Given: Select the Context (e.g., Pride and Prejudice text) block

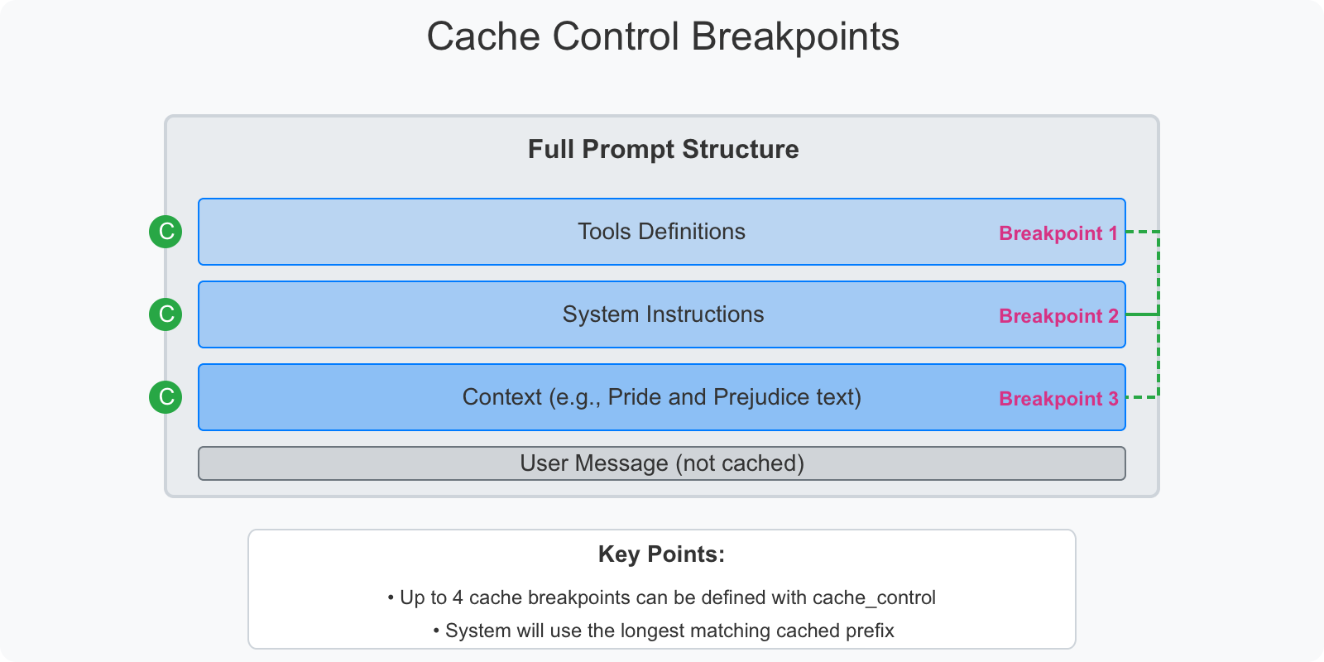Looking at the screenshot, I should 662,397.
